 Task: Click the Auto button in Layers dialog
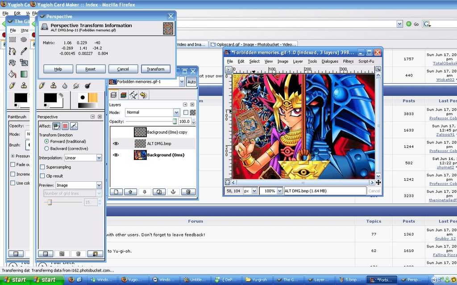coord(191,82)
